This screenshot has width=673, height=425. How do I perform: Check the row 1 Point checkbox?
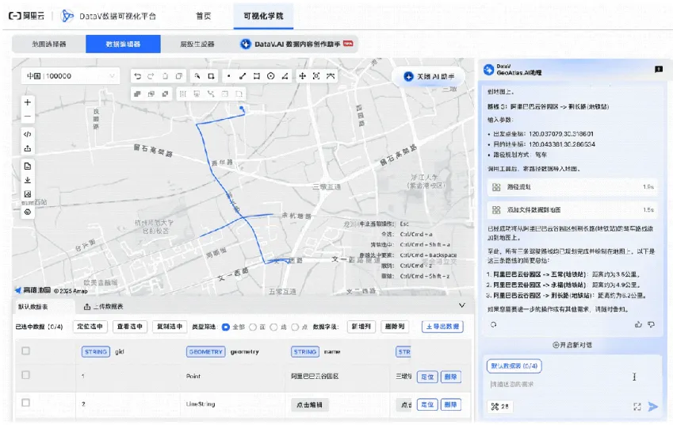coord(25,375)
